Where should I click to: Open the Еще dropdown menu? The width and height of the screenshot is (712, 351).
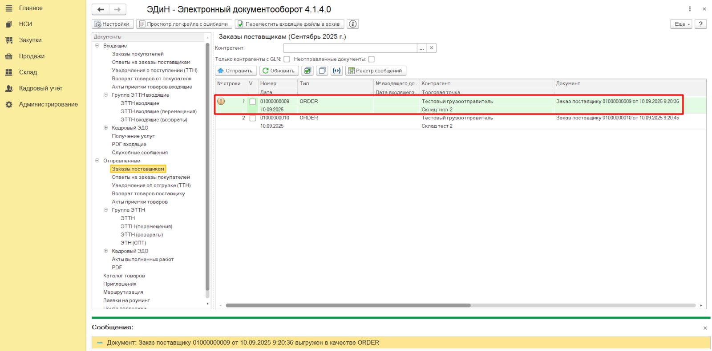[x=681, y=24]
